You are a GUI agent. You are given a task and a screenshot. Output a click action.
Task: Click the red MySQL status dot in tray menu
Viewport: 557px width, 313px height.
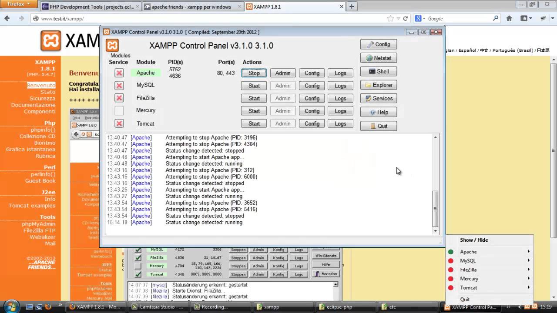point(451,261)
